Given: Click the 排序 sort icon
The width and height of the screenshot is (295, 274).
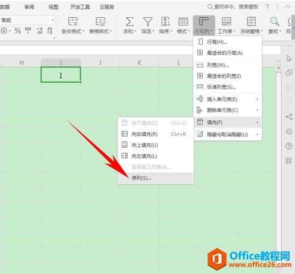Looking at the screenshot, I should [x=166, y=21].
